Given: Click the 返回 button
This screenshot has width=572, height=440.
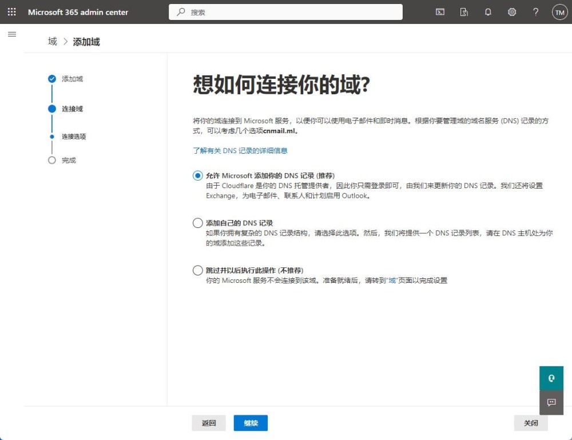Looking at the screenshot, I should click(x=209, y=423).
